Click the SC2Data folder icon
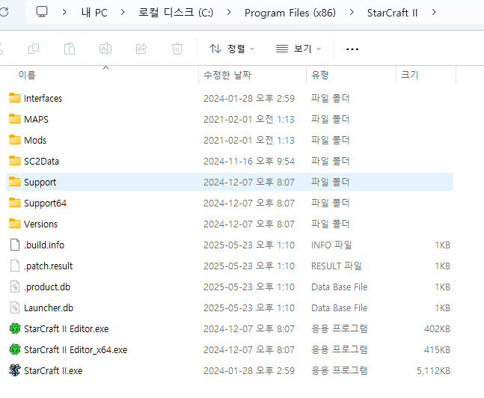Screen dimensions: 484x398 pos(15,161)
